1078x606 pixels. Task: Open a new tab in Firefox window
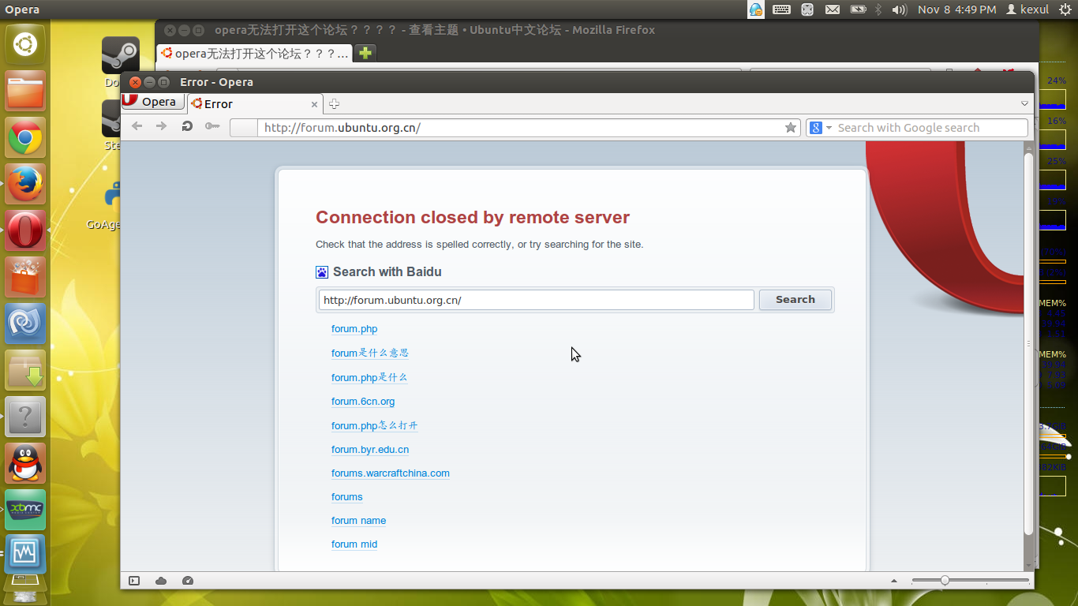(x=365, y=54)
